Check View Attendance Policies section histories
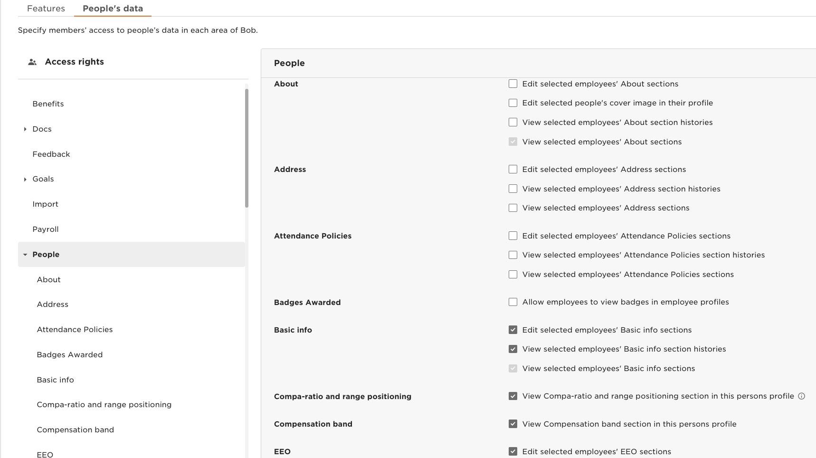 tap(513, 255)
